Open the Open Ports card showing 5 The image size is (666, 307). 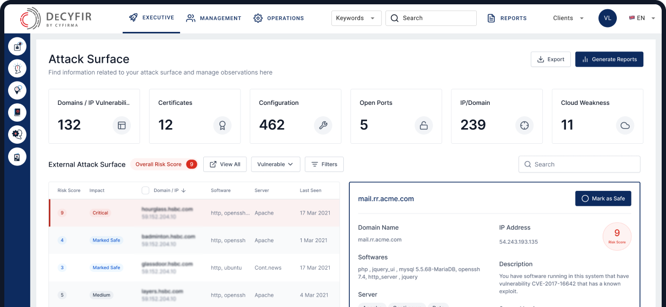pos(396,116)
